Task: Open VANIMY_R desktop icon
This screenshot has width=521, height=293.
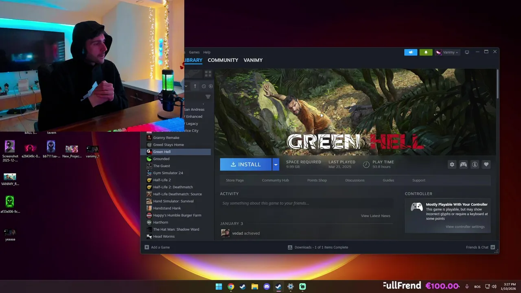Action: coord(10,179)
